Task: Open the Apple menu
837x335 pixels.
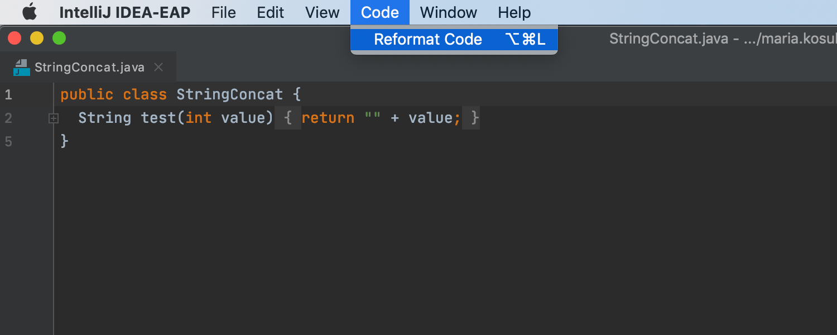Action: pos(29,12)
